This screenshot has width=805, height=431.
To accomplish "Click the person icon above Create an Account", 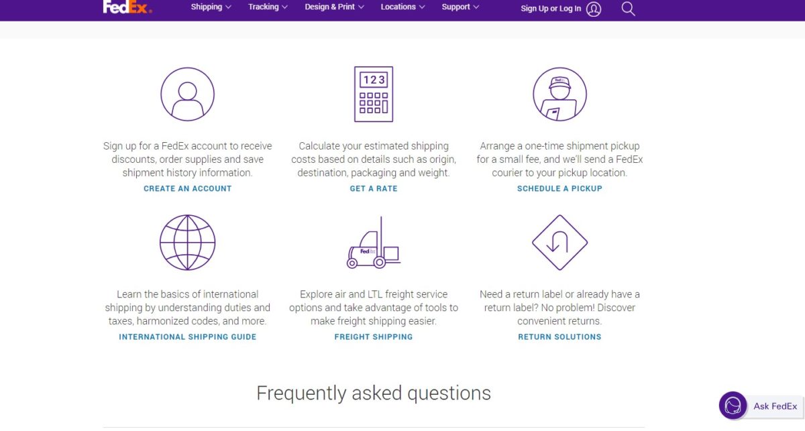I will click(x=188, y=95).
